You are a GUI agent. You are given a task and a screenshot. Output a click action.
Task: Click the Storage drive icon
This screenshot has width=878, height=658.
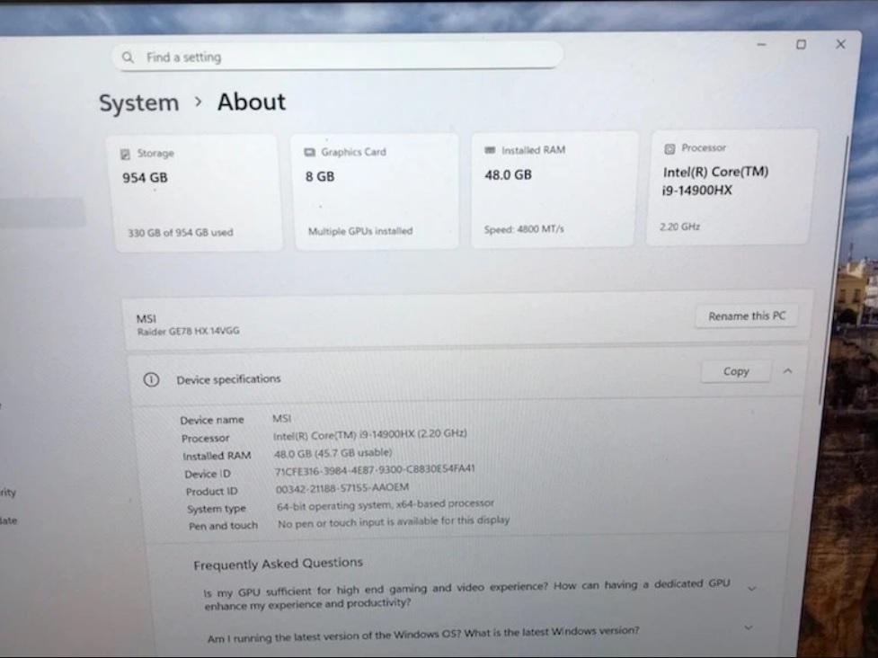pos(126,155)
